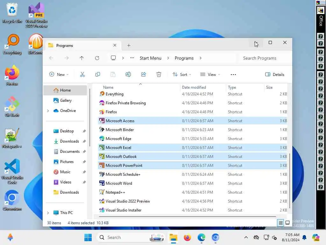Screen dimensions: 326x245
Task: Sort by Date modified column header
Action: point(203,87)
